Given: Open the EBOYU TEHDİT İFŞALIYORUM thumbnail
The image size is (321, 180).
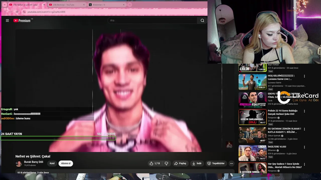Looking at the screenshot, I should [x=253, y=100].
